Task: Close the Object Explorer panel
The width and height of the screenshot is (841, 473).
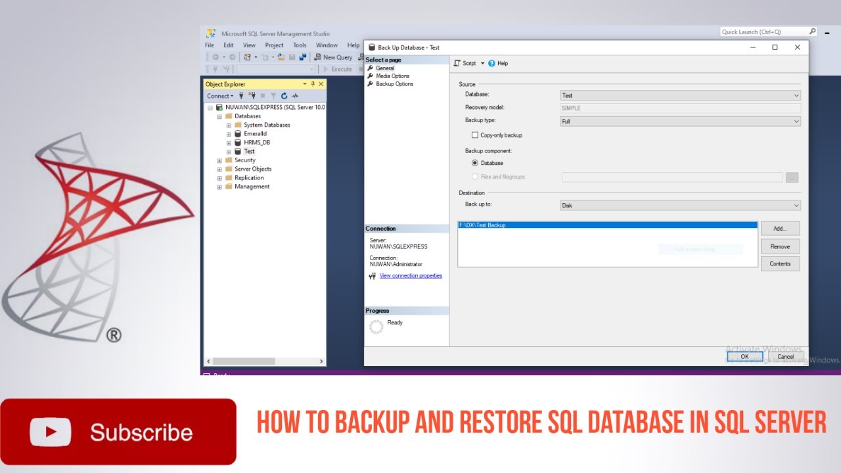Action: pos(321,84)
